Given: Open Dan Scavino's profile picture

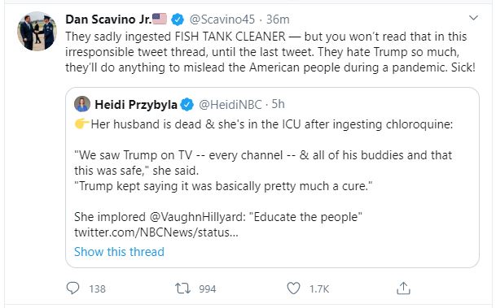Looking at the screenshot, I should (37, 31).
